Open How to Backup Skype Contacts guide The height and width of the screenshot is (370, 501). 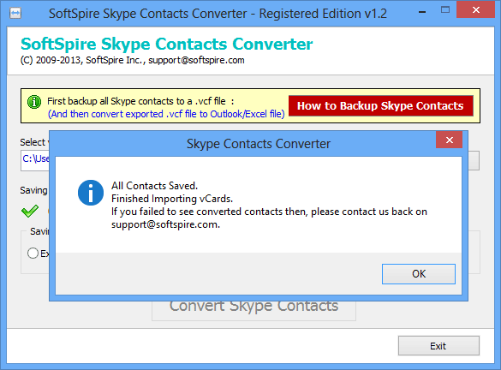point(380,105)
